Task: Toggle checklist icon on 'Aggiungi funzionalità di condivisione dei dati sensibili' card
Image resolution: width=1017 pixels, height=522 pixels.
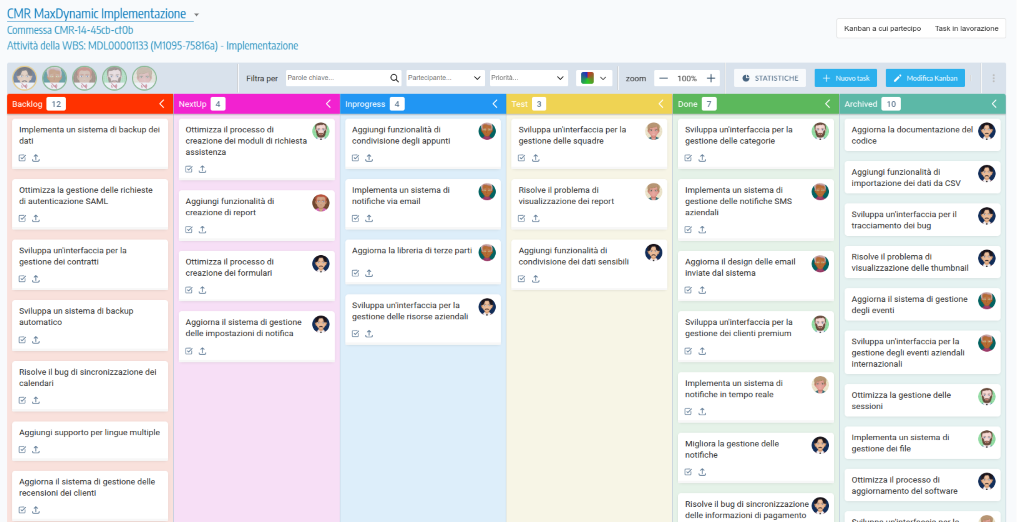Action: pyautogui.click(x=521, y=279)
